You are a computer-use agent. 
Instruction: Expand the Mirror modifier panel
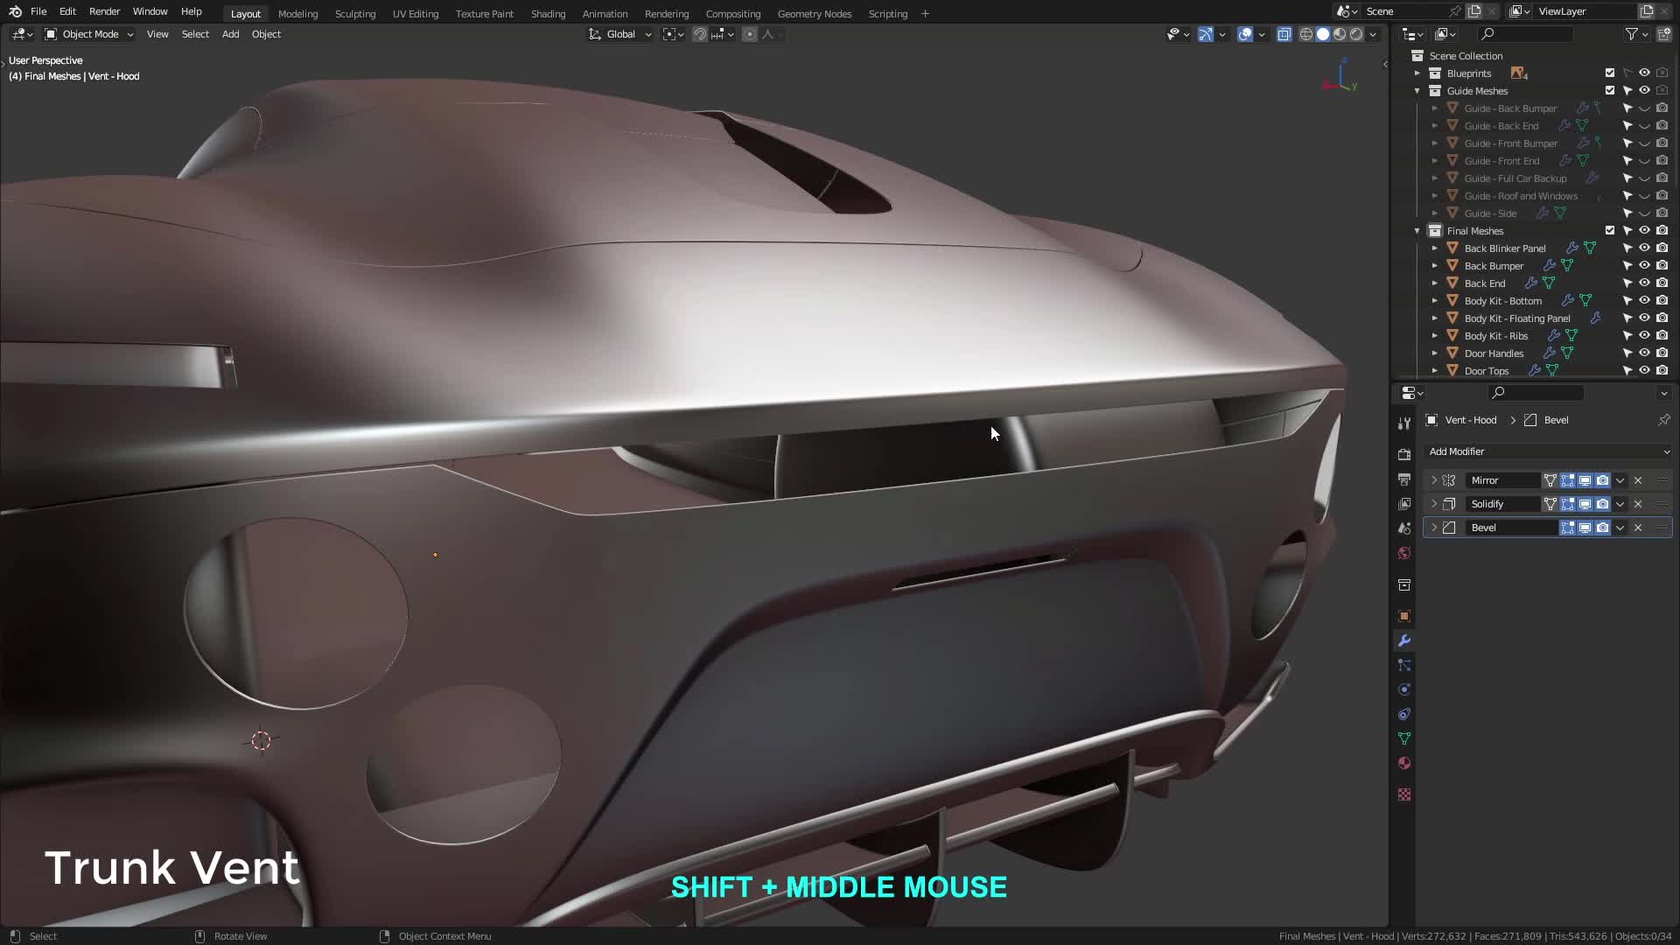[1433, 480]
